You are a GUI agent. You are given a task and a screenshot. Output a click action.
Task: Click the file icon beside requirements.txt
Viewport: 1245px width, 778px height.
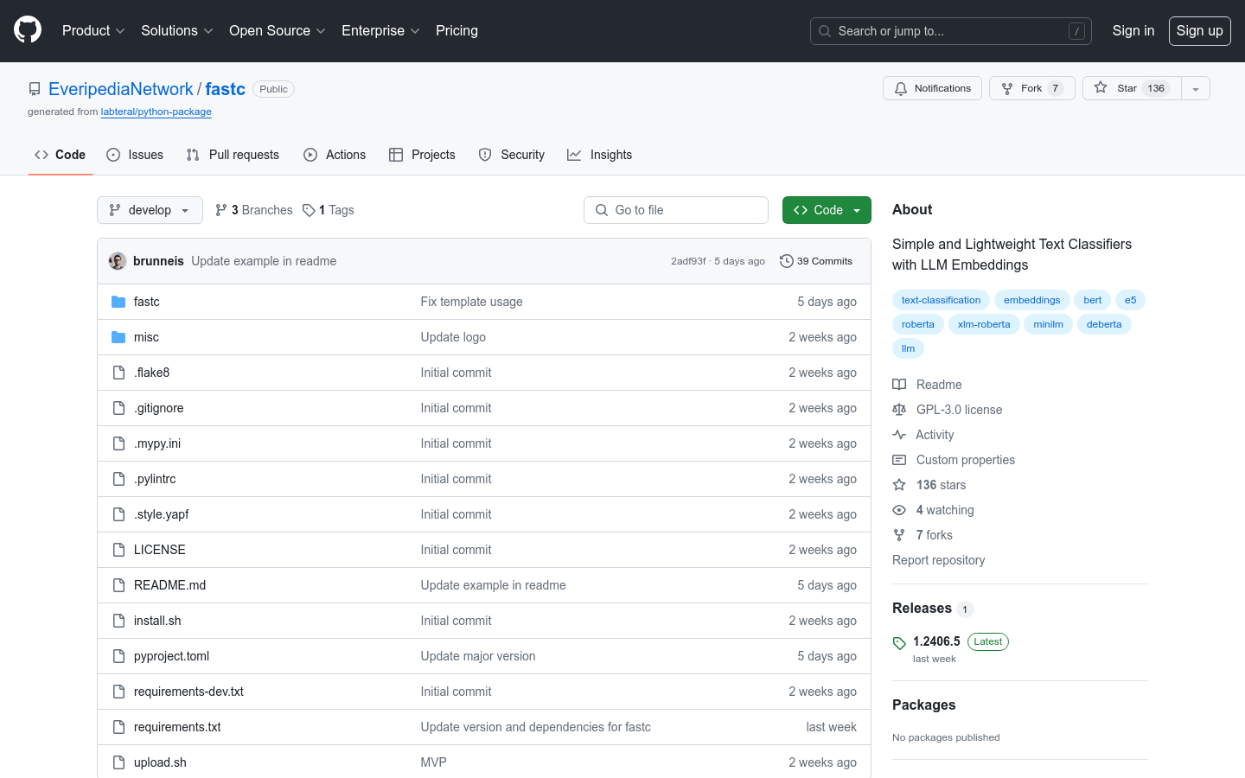[118, 727]
